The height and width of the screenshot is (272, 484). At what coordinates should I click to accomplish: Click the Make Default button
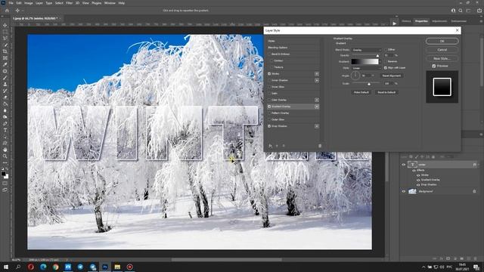(361, 92)
